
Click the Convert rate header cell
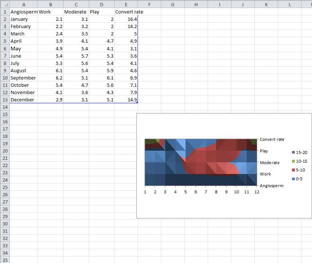coord(126,12)
